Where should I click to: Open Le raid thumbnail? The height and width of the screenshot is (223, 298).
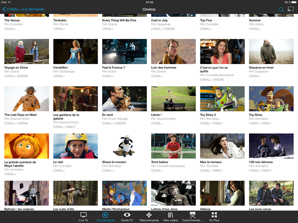(76, 146)
